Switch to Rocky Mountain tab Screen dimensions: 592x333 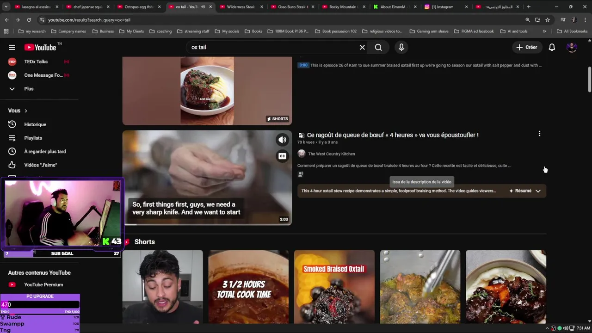pos(344,7)
